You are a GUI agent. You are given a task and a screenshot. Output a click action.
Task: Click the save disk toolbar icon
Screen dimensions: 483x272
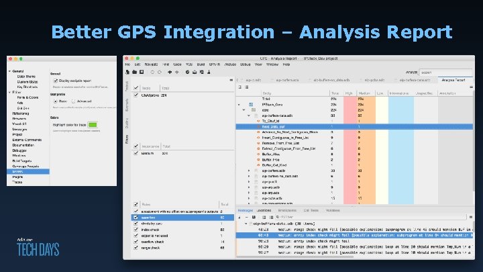(x=142, y=72)
